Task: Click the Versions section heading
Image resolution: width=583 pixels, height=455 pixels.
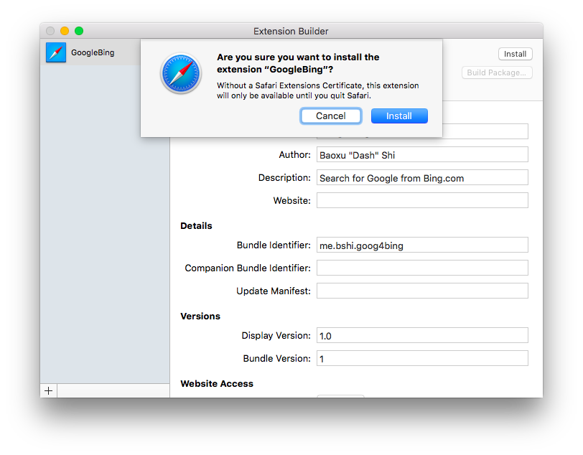Action: pyautogui.click(x=200, y=316)
